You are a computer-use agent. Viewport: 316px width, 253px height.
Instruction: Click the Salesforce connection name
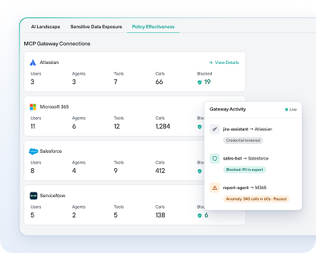[51, 151]
